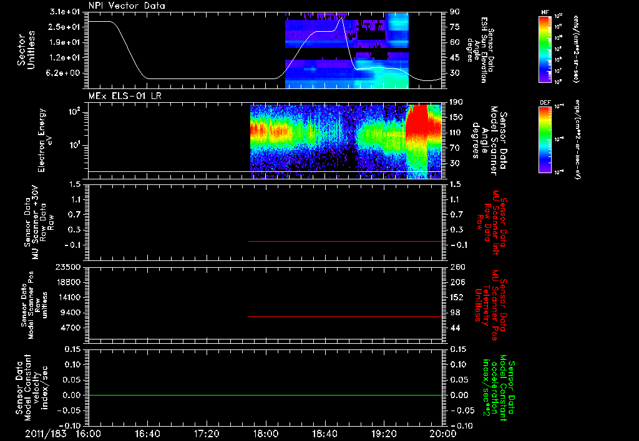639x441 pixels.
Task: Click the red MU Scanner Inh Raw Data title
Action: (x=491, y=222)
